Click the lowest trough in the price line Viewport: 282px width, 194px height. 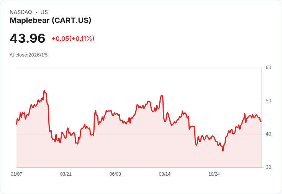[x=223, y=151]
